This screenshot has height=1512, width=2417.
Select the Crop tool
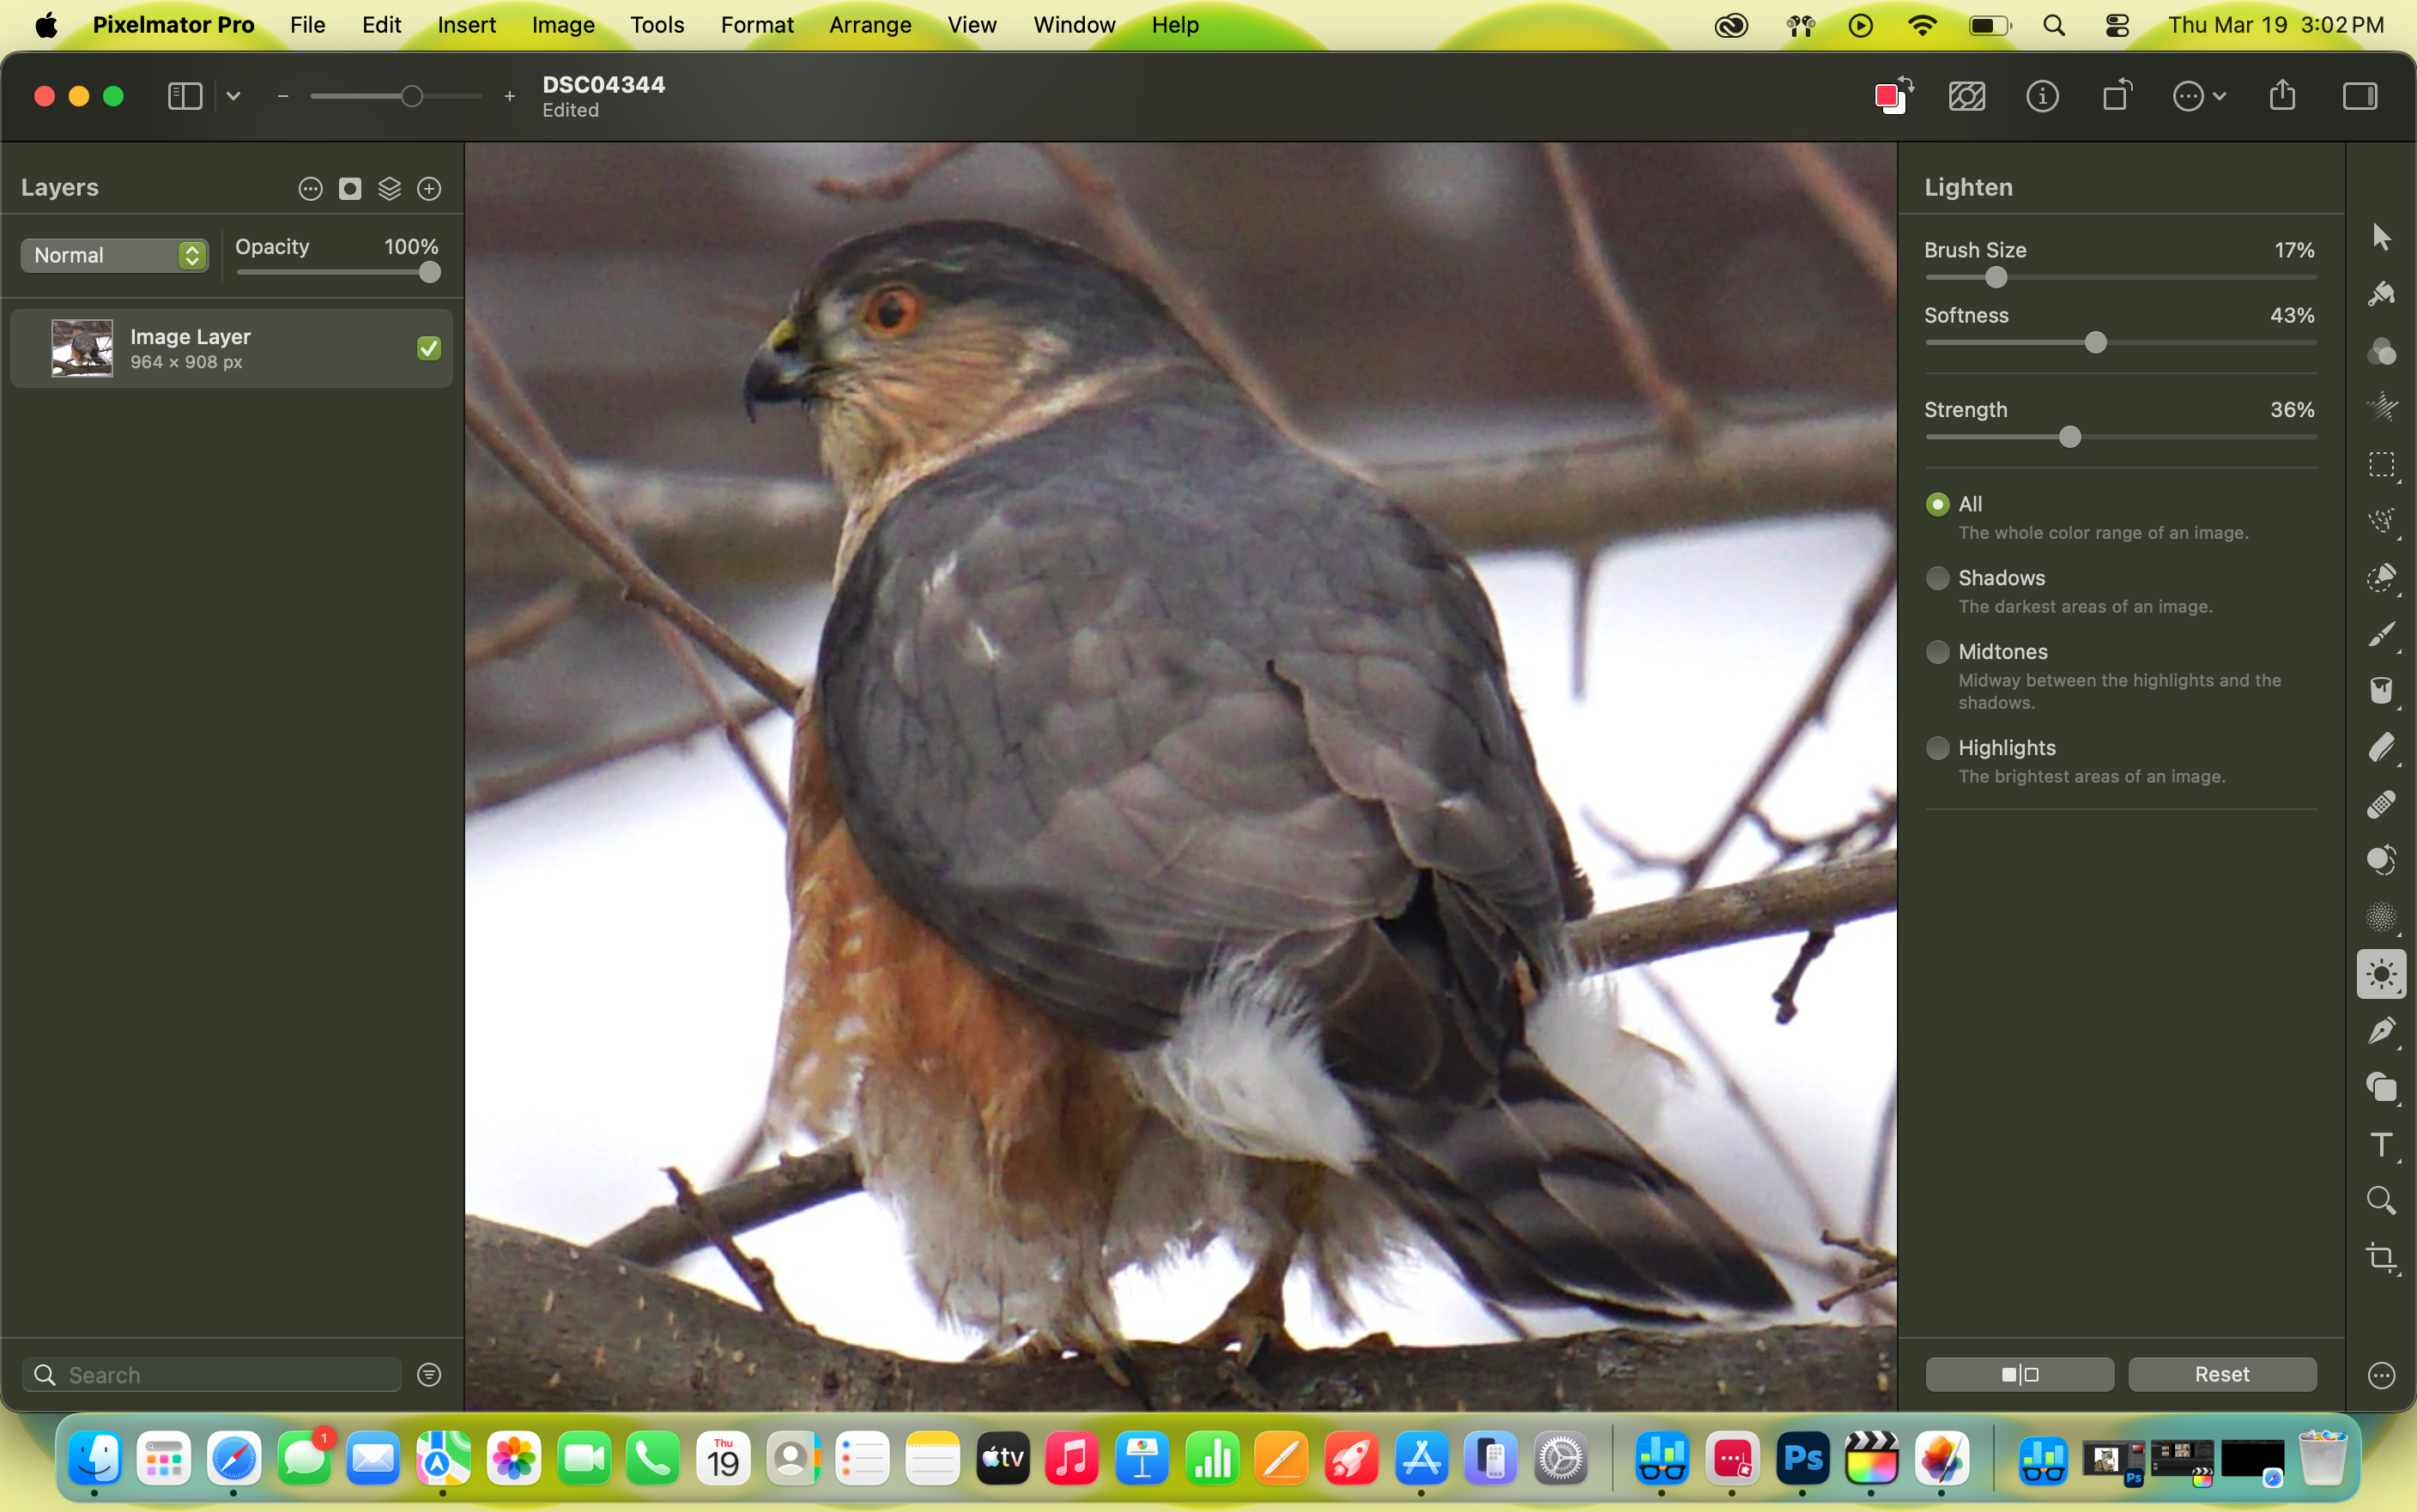tap(2380, 1257)
